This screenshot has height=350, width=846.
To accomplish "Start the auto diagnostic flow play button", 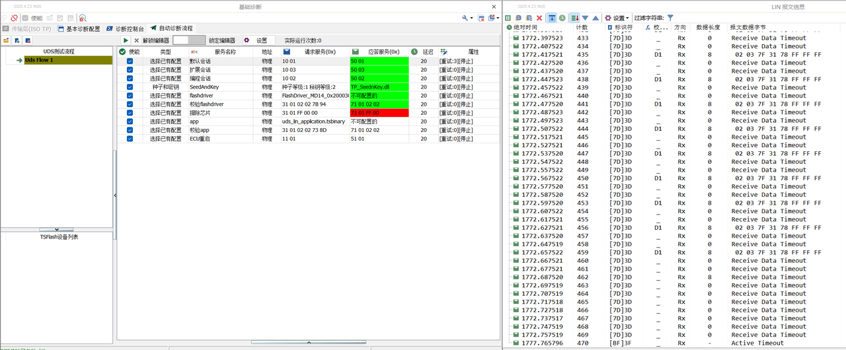I will tap(126, 40).
